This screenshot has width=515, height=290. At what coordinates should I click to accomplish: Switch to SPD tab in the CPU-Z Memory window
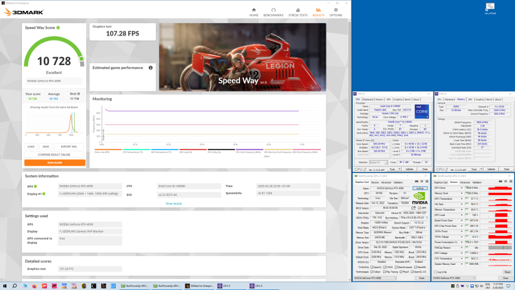pos(470,99)
